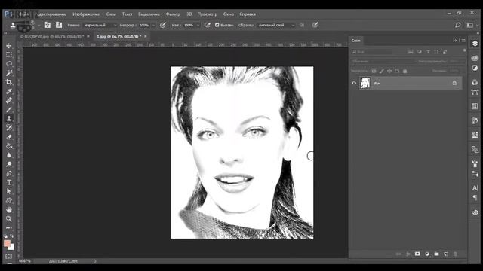Click the pressure for size icon
Screen dimensions: 483x271
click(315, 25)
